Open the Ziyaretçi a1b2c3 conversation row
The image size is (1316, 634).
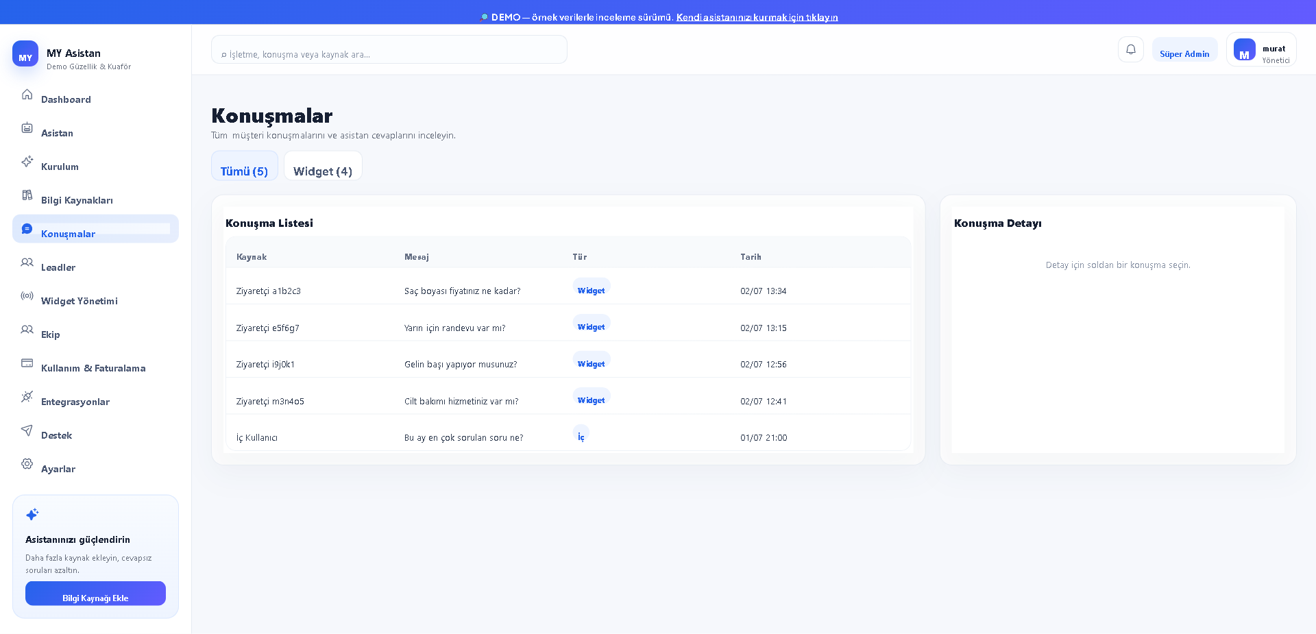tap(568, 286)
